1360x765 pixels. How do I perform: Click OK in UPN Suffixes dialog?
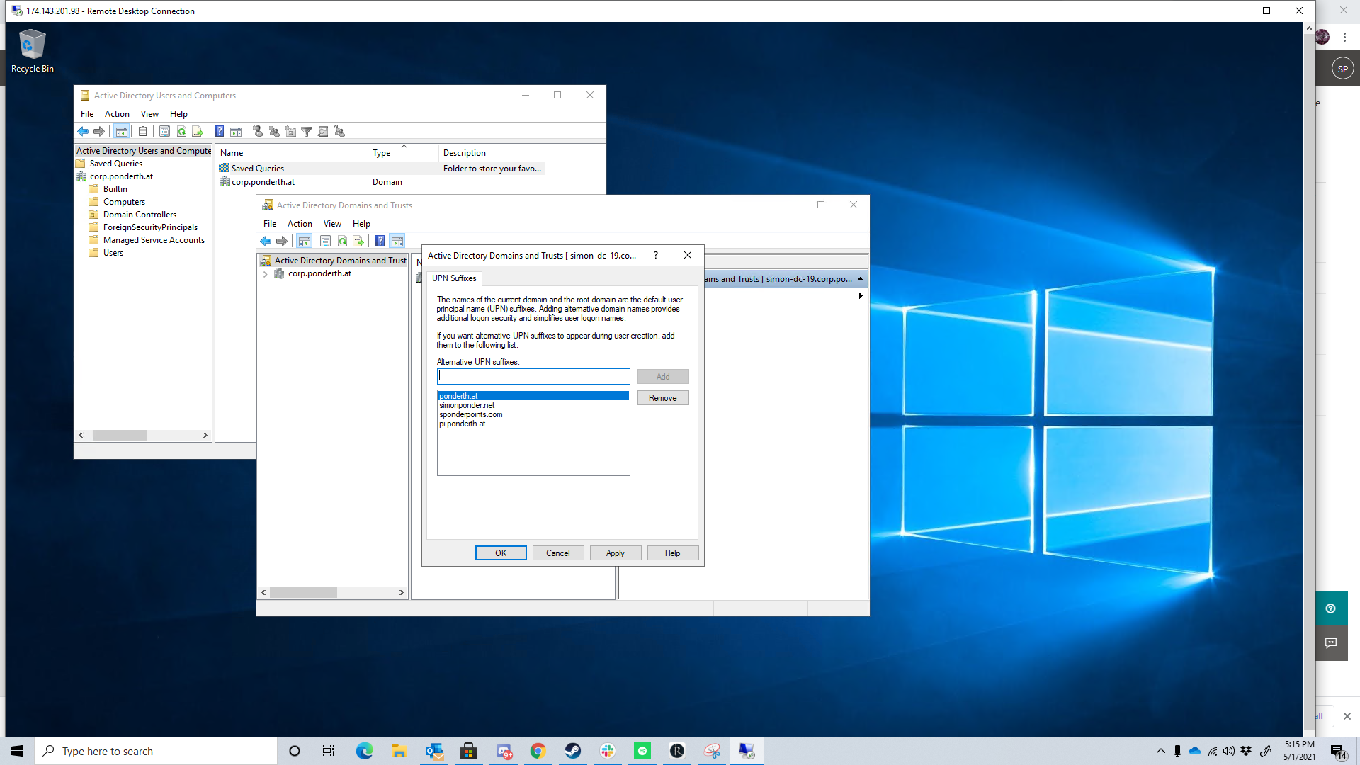click(x=501, y=553)
